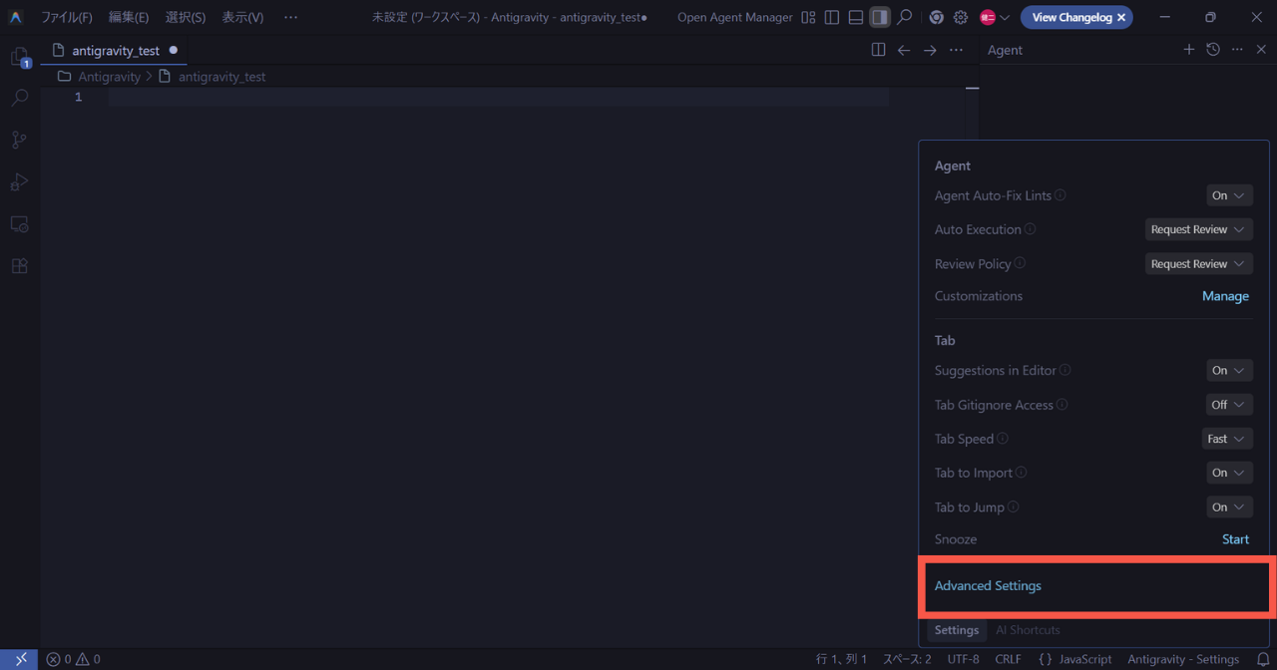Open the Review Policy dropdown
1277x670 pixels.
click(1198, 264)
